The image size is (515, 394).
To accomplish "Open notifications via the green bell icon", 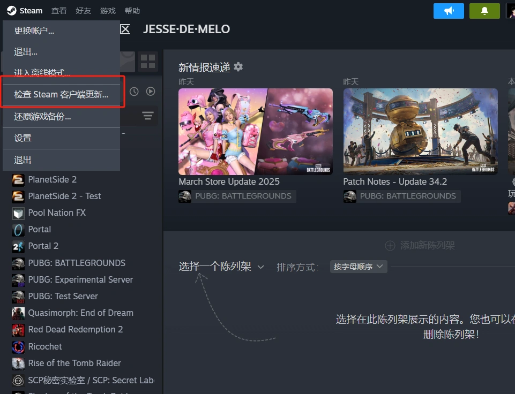I will point(484,11).
